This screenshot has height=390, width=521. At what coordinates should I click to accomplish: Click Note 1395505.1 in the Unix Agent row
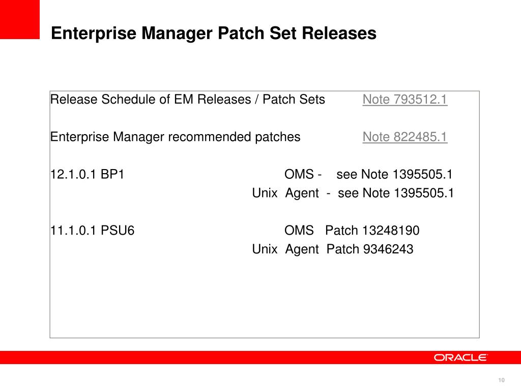[408, 192]
